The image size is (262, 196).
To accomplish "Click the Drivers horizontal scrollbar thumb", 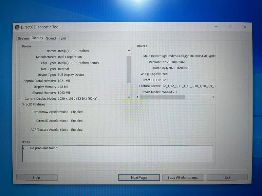I will (x=162, y=97).
